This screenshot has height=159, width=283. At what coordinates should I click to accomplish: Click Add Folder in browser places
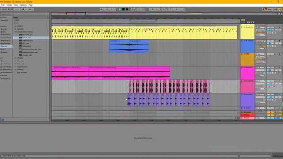pos(6,79)
